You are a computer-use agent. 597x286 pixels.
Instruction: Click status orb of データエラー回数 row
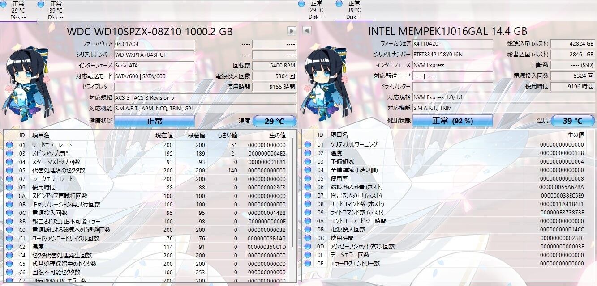[x=307, y=255]
